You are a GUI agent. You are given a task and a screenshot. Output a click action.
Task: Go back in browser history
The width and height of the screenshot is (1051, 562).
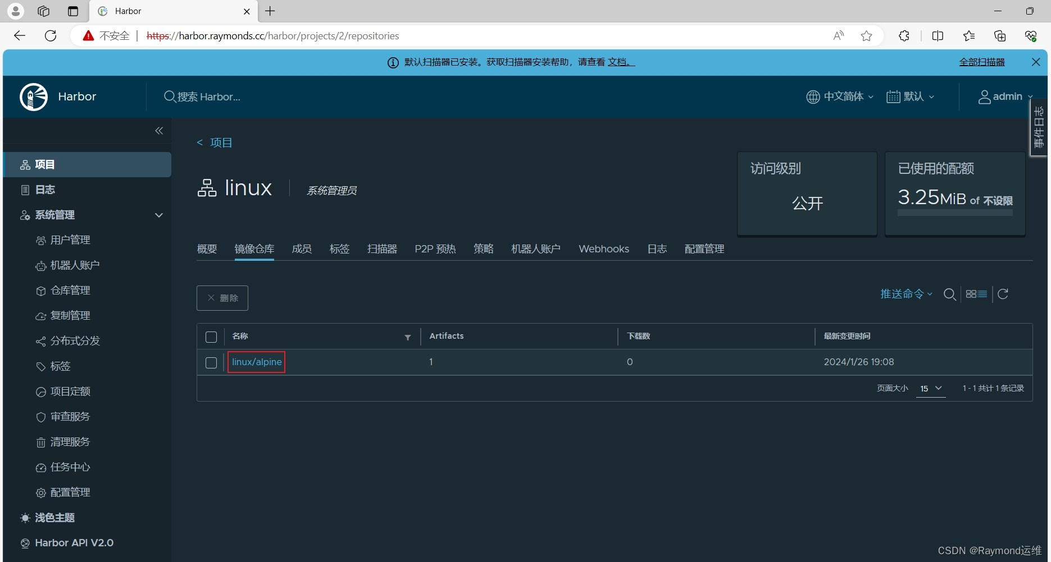tap(20, 36)
